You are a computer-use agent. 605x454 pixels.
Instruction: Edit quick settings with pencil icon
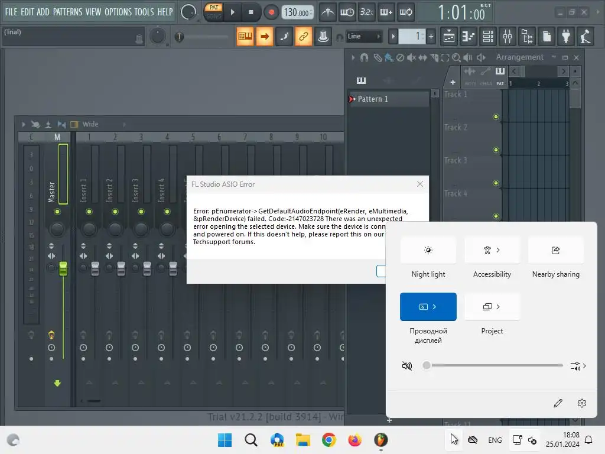click(x=558, y=403)
